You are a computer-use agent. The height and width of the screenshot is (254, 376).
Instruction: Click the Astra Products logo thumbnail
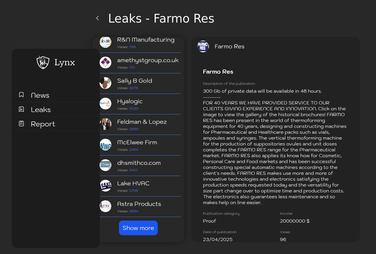tap(105, 206)
